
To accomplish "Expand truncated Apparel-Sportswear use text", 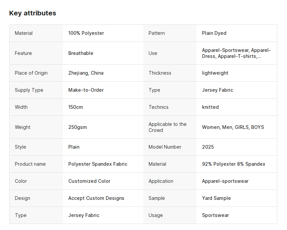I will (237, 53).
